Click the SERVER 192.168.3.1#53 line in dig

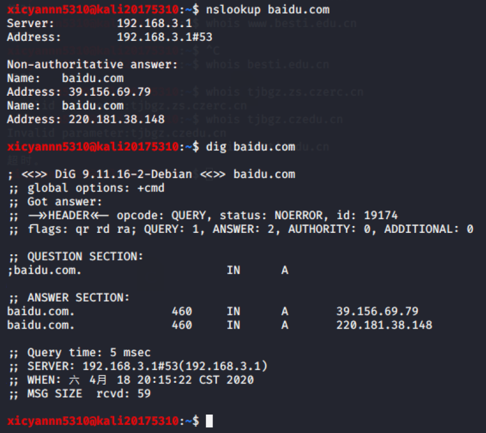(138, 366)
